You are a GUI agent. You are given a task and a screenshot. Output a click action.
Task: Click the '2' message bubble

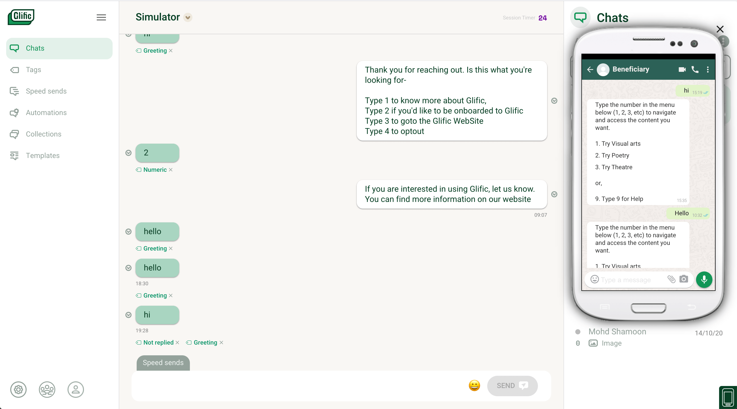157,153
